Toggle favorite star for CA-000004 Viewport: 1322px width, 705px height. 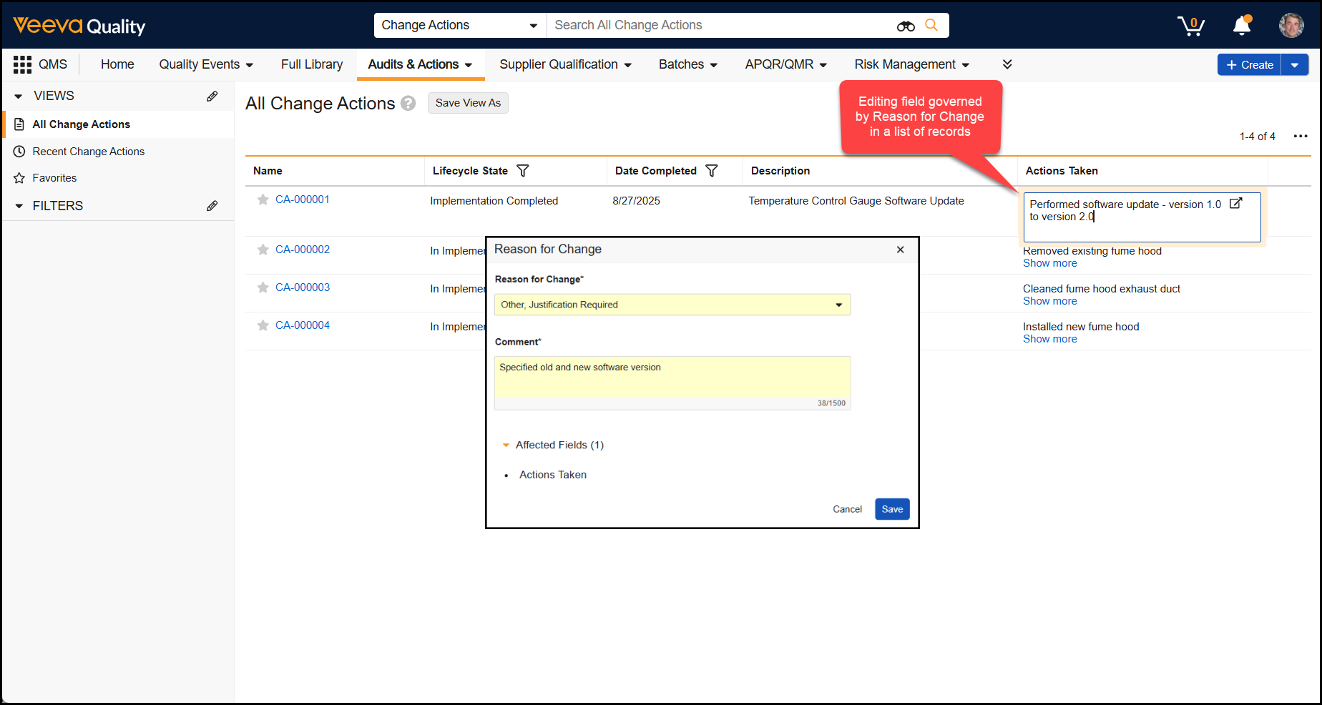[x=263, y=325]
